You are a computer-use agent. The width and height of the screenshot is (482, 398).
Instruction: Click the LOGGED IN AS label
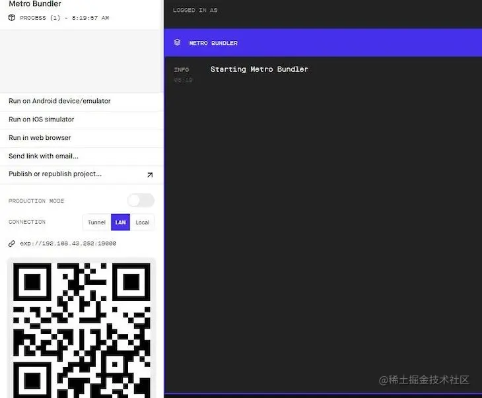195,10
